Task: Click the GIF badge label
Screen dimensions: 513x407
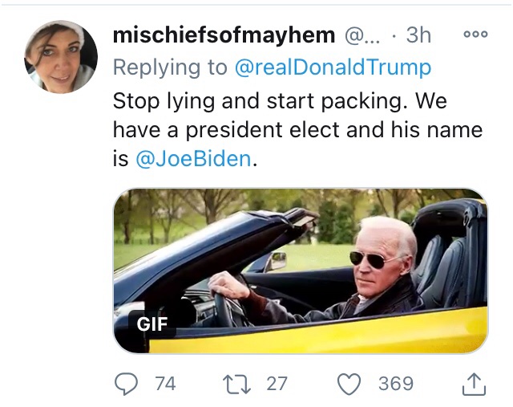Action: click(152, 324)
